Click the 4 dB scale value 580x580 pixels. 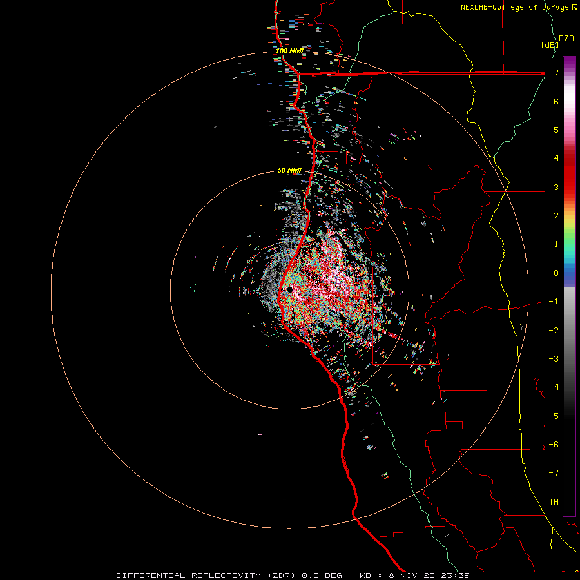click(556, 159)
